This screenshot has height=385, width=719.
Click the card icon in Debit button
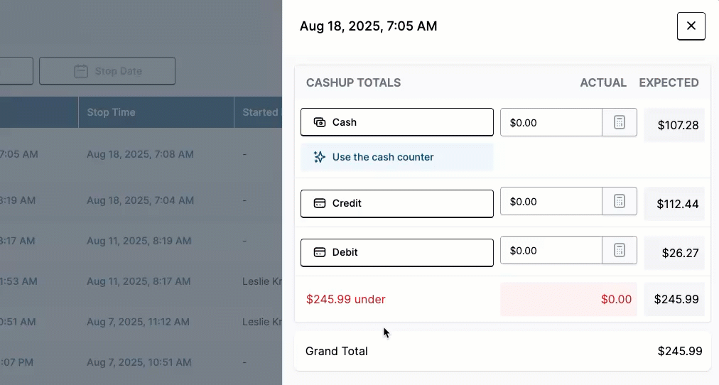(320, 252)
